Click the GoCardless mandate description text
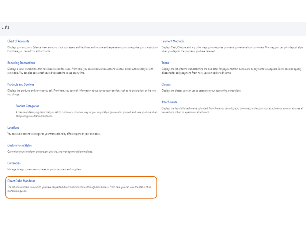This screenshot has width=306, height=229. click(79, 189)
